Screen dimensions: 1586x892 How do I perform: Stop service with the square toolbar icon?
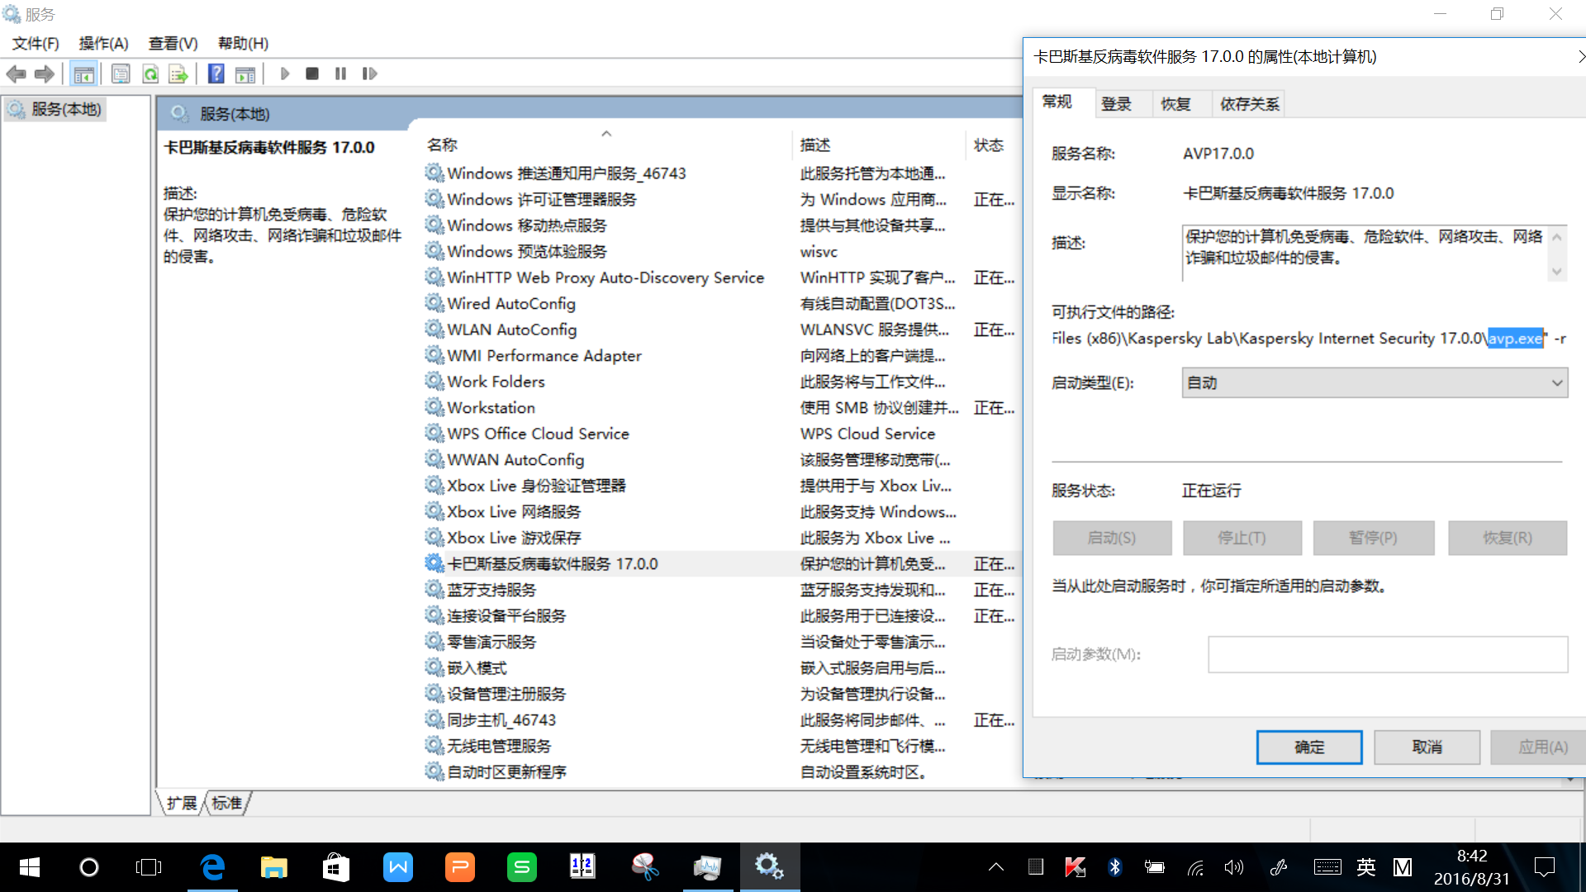pos(312,74)
